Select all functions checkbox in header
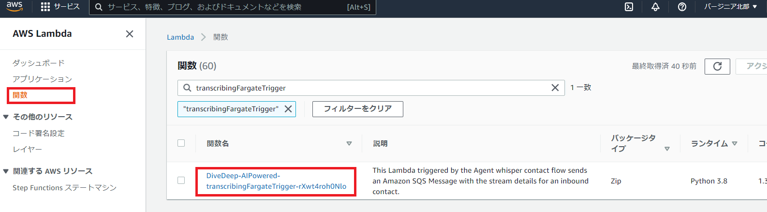This screenshot has height=212, width=767. pos(181,143)
